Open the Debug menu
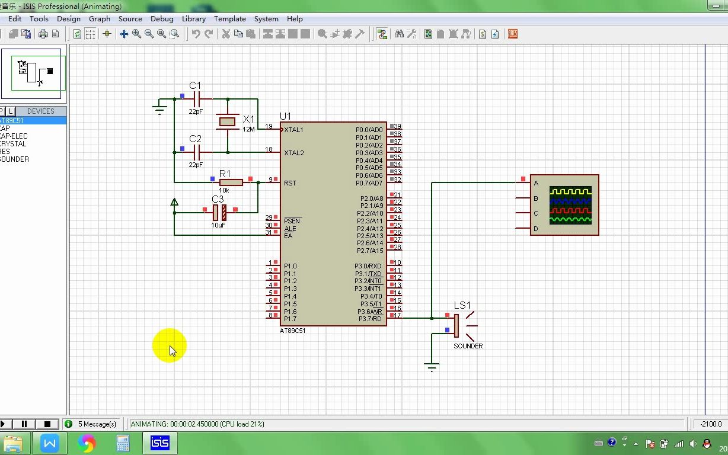The width and height of the screenshot is (728, 455). click(x=162, y=18)
